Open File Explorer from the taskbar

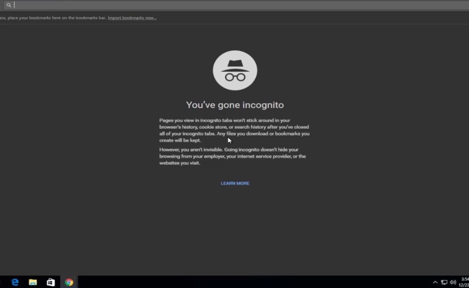point(33,282)
